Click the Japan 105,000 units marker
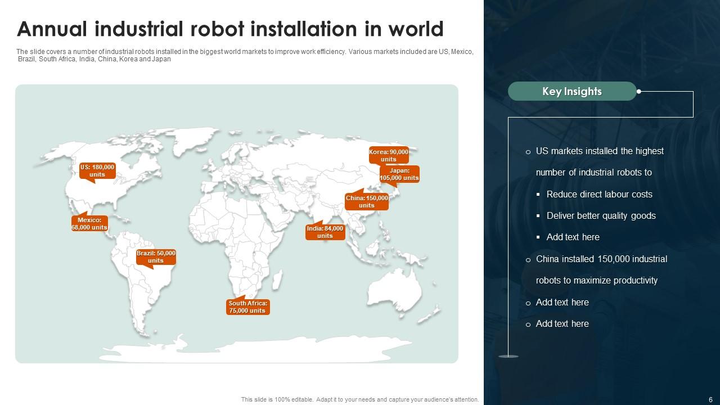The image size is (720, 405). coord(398,174)
